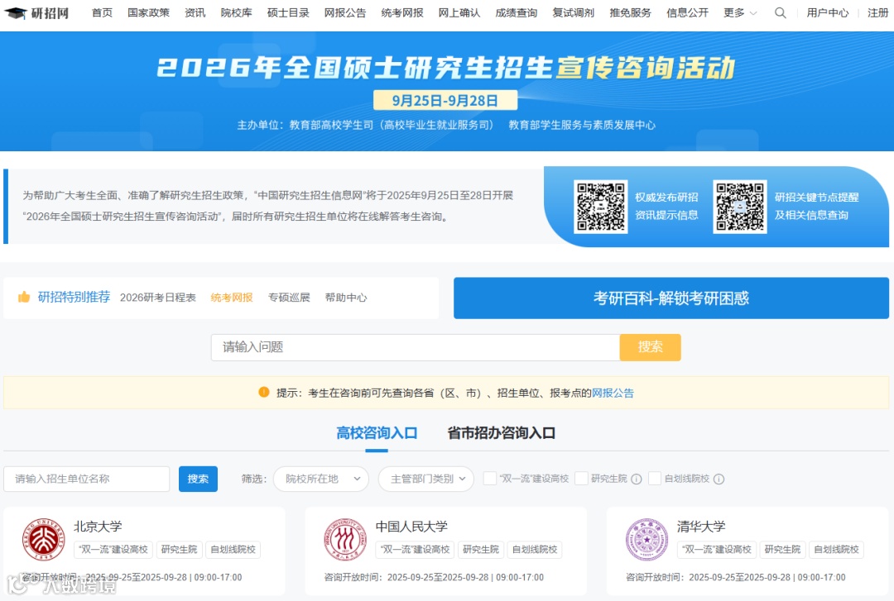Image resolution: width=894 pixels, height=601 pixels.
Task: Click 清华大学's "双一流"建设高校 tag
Action: coord(717,549)
